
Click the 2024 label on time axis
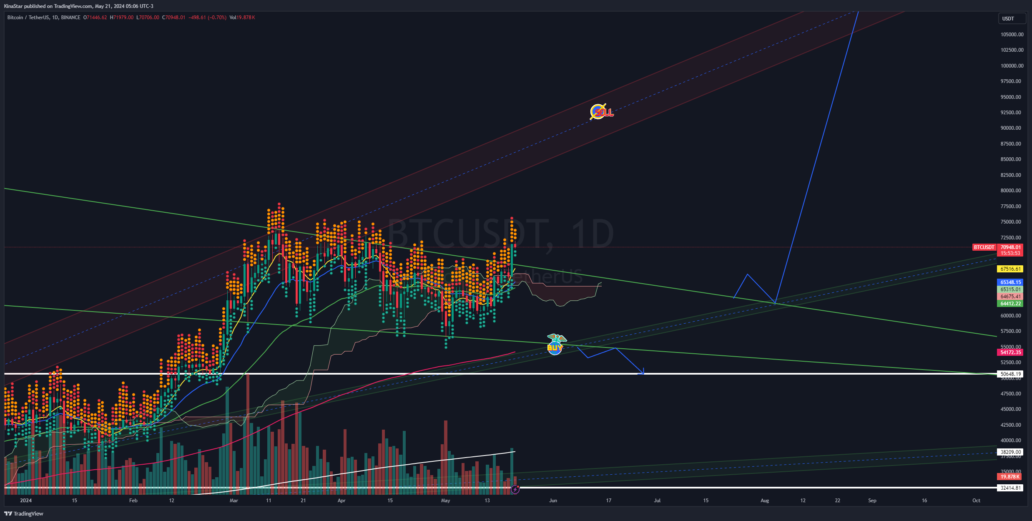pos(26,501)
